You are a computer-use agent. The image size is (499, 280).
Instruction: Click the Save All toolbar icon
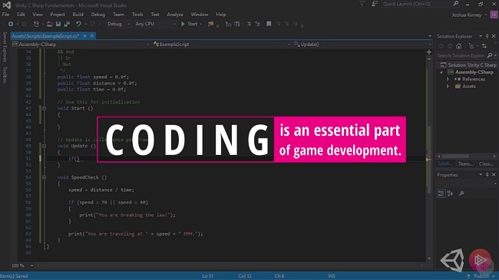click(x=67, y=24)
